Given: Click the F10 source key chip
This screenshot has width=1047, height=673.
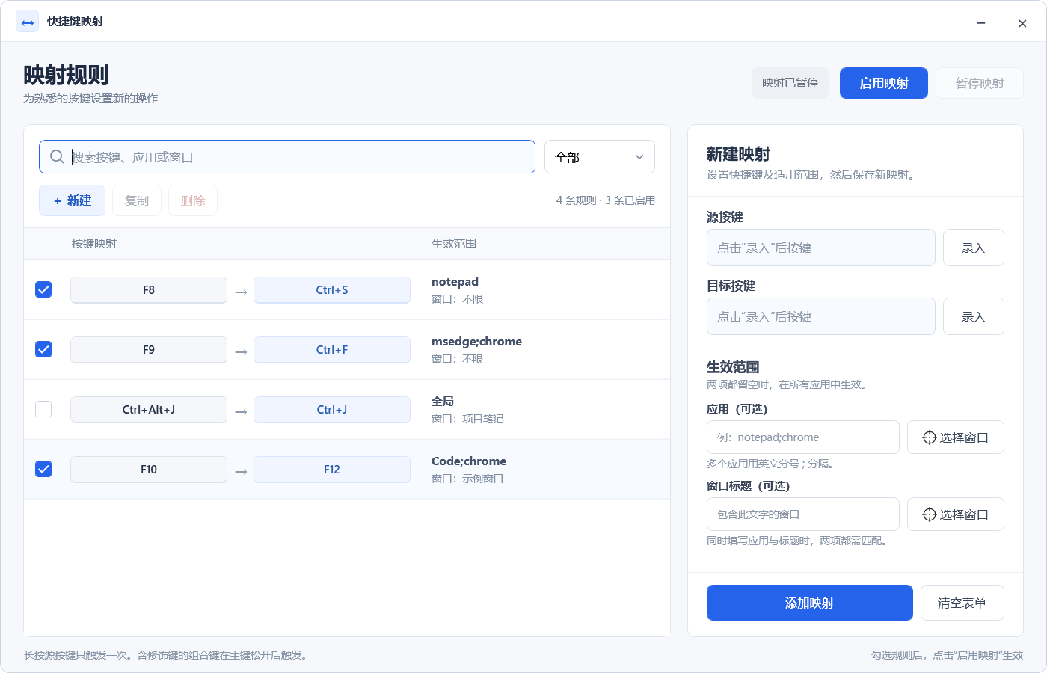Looking at the screenshot, I should pos(149,470).
